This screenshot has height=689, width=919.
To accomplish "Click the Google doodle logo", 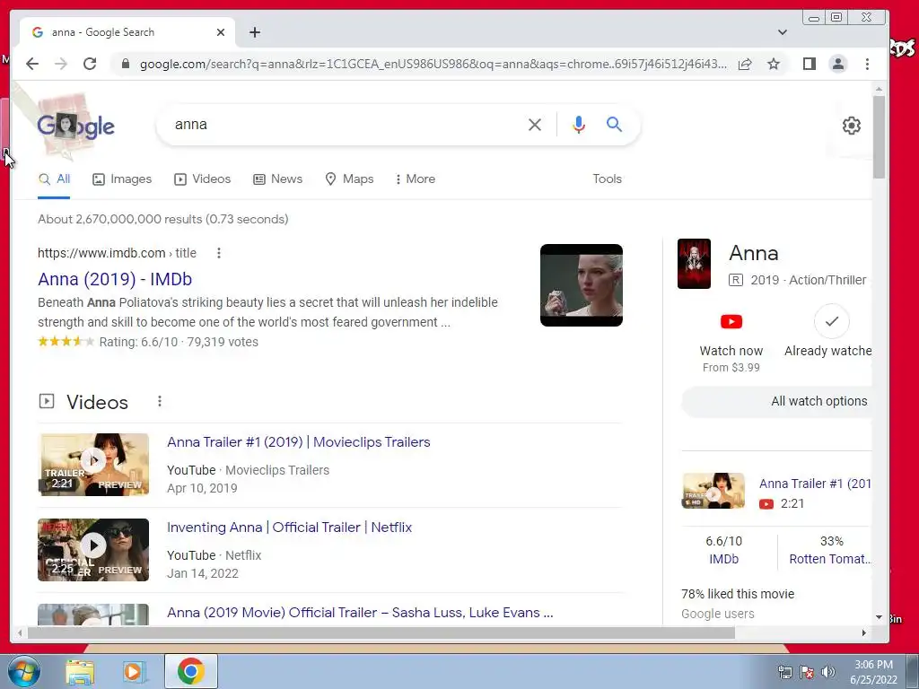I will tap(75, 126).
